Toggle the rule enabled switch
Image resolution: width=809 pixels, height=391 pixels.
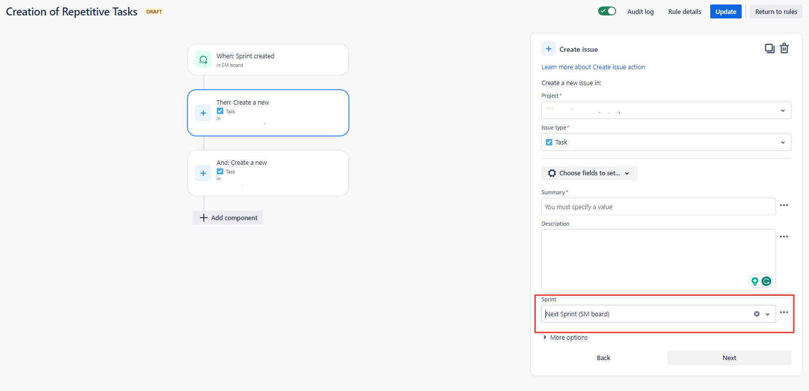[607, 11]
